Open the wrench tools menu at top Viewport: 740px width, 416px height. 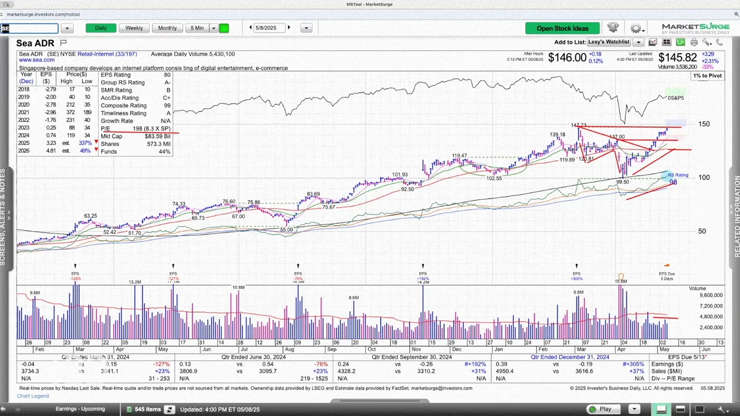707,42
